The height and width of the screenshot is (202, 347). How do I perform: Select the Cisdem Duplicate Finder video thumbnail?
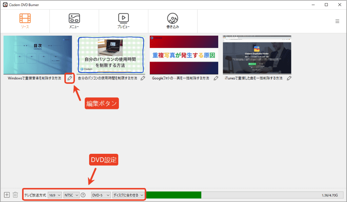tap(257, 55)
